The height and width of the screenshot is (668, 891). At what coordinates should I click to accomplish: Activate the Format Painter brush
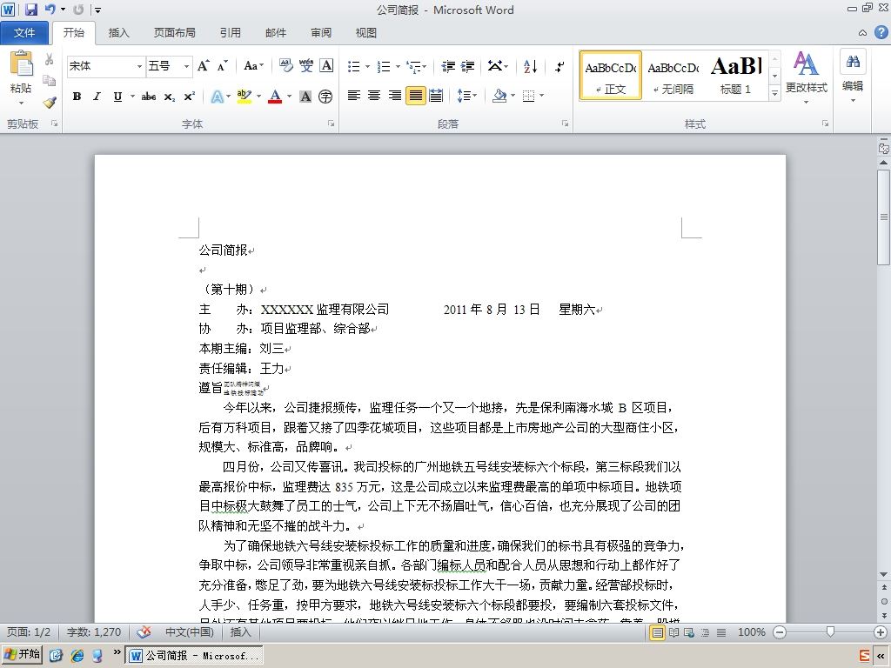point(50,103)
